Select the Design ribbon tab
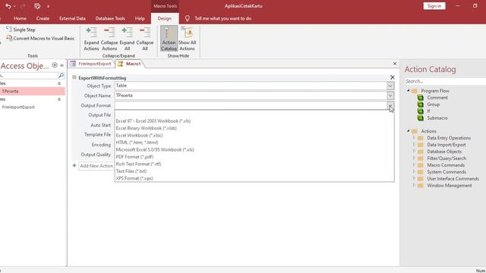Image resolution: width=486 pixels, height=273 pixels. 165,18
